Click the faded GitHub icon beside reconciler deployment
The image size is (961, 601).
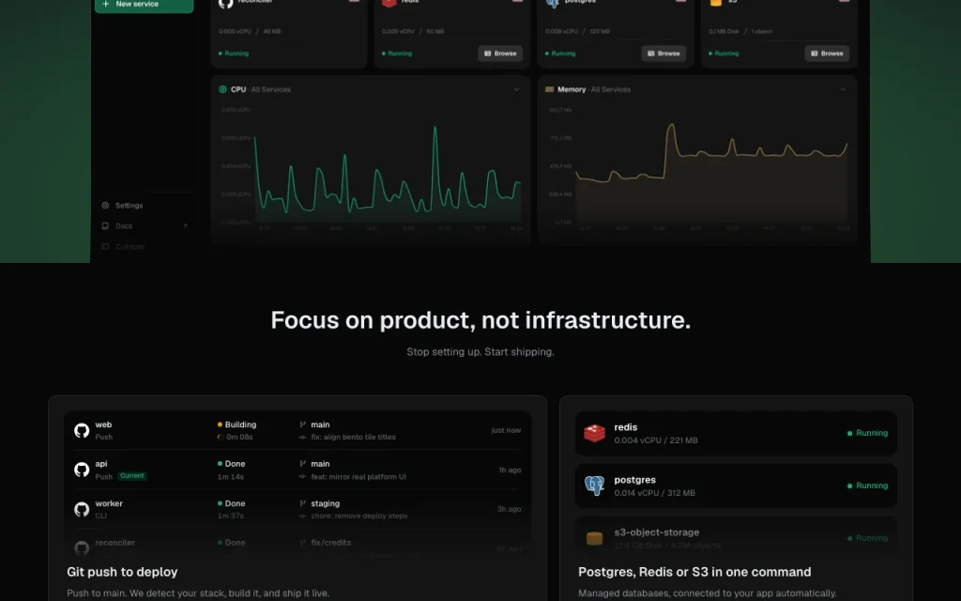(x=82, y=547)
